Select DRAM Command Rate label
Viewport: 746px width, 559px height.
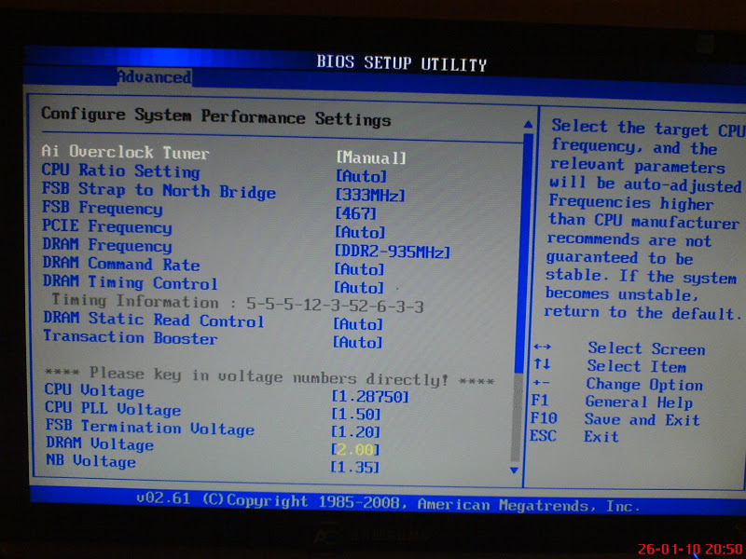(x=121, y=264)
